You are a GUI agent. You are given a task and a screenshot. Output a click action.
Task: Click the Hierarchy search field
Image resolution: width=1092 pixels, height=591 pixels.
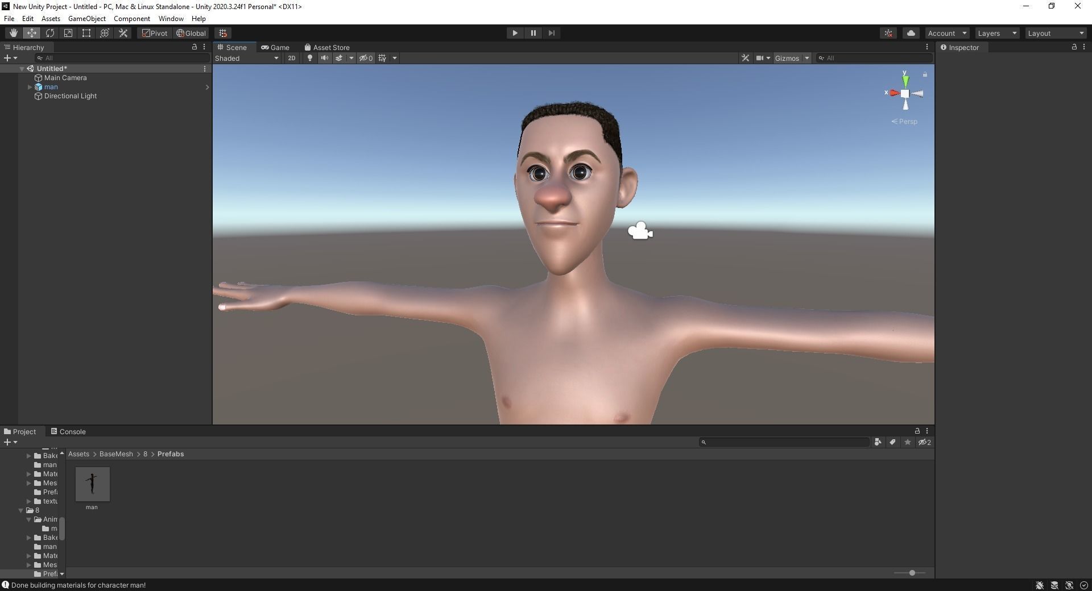click(122, 58)
